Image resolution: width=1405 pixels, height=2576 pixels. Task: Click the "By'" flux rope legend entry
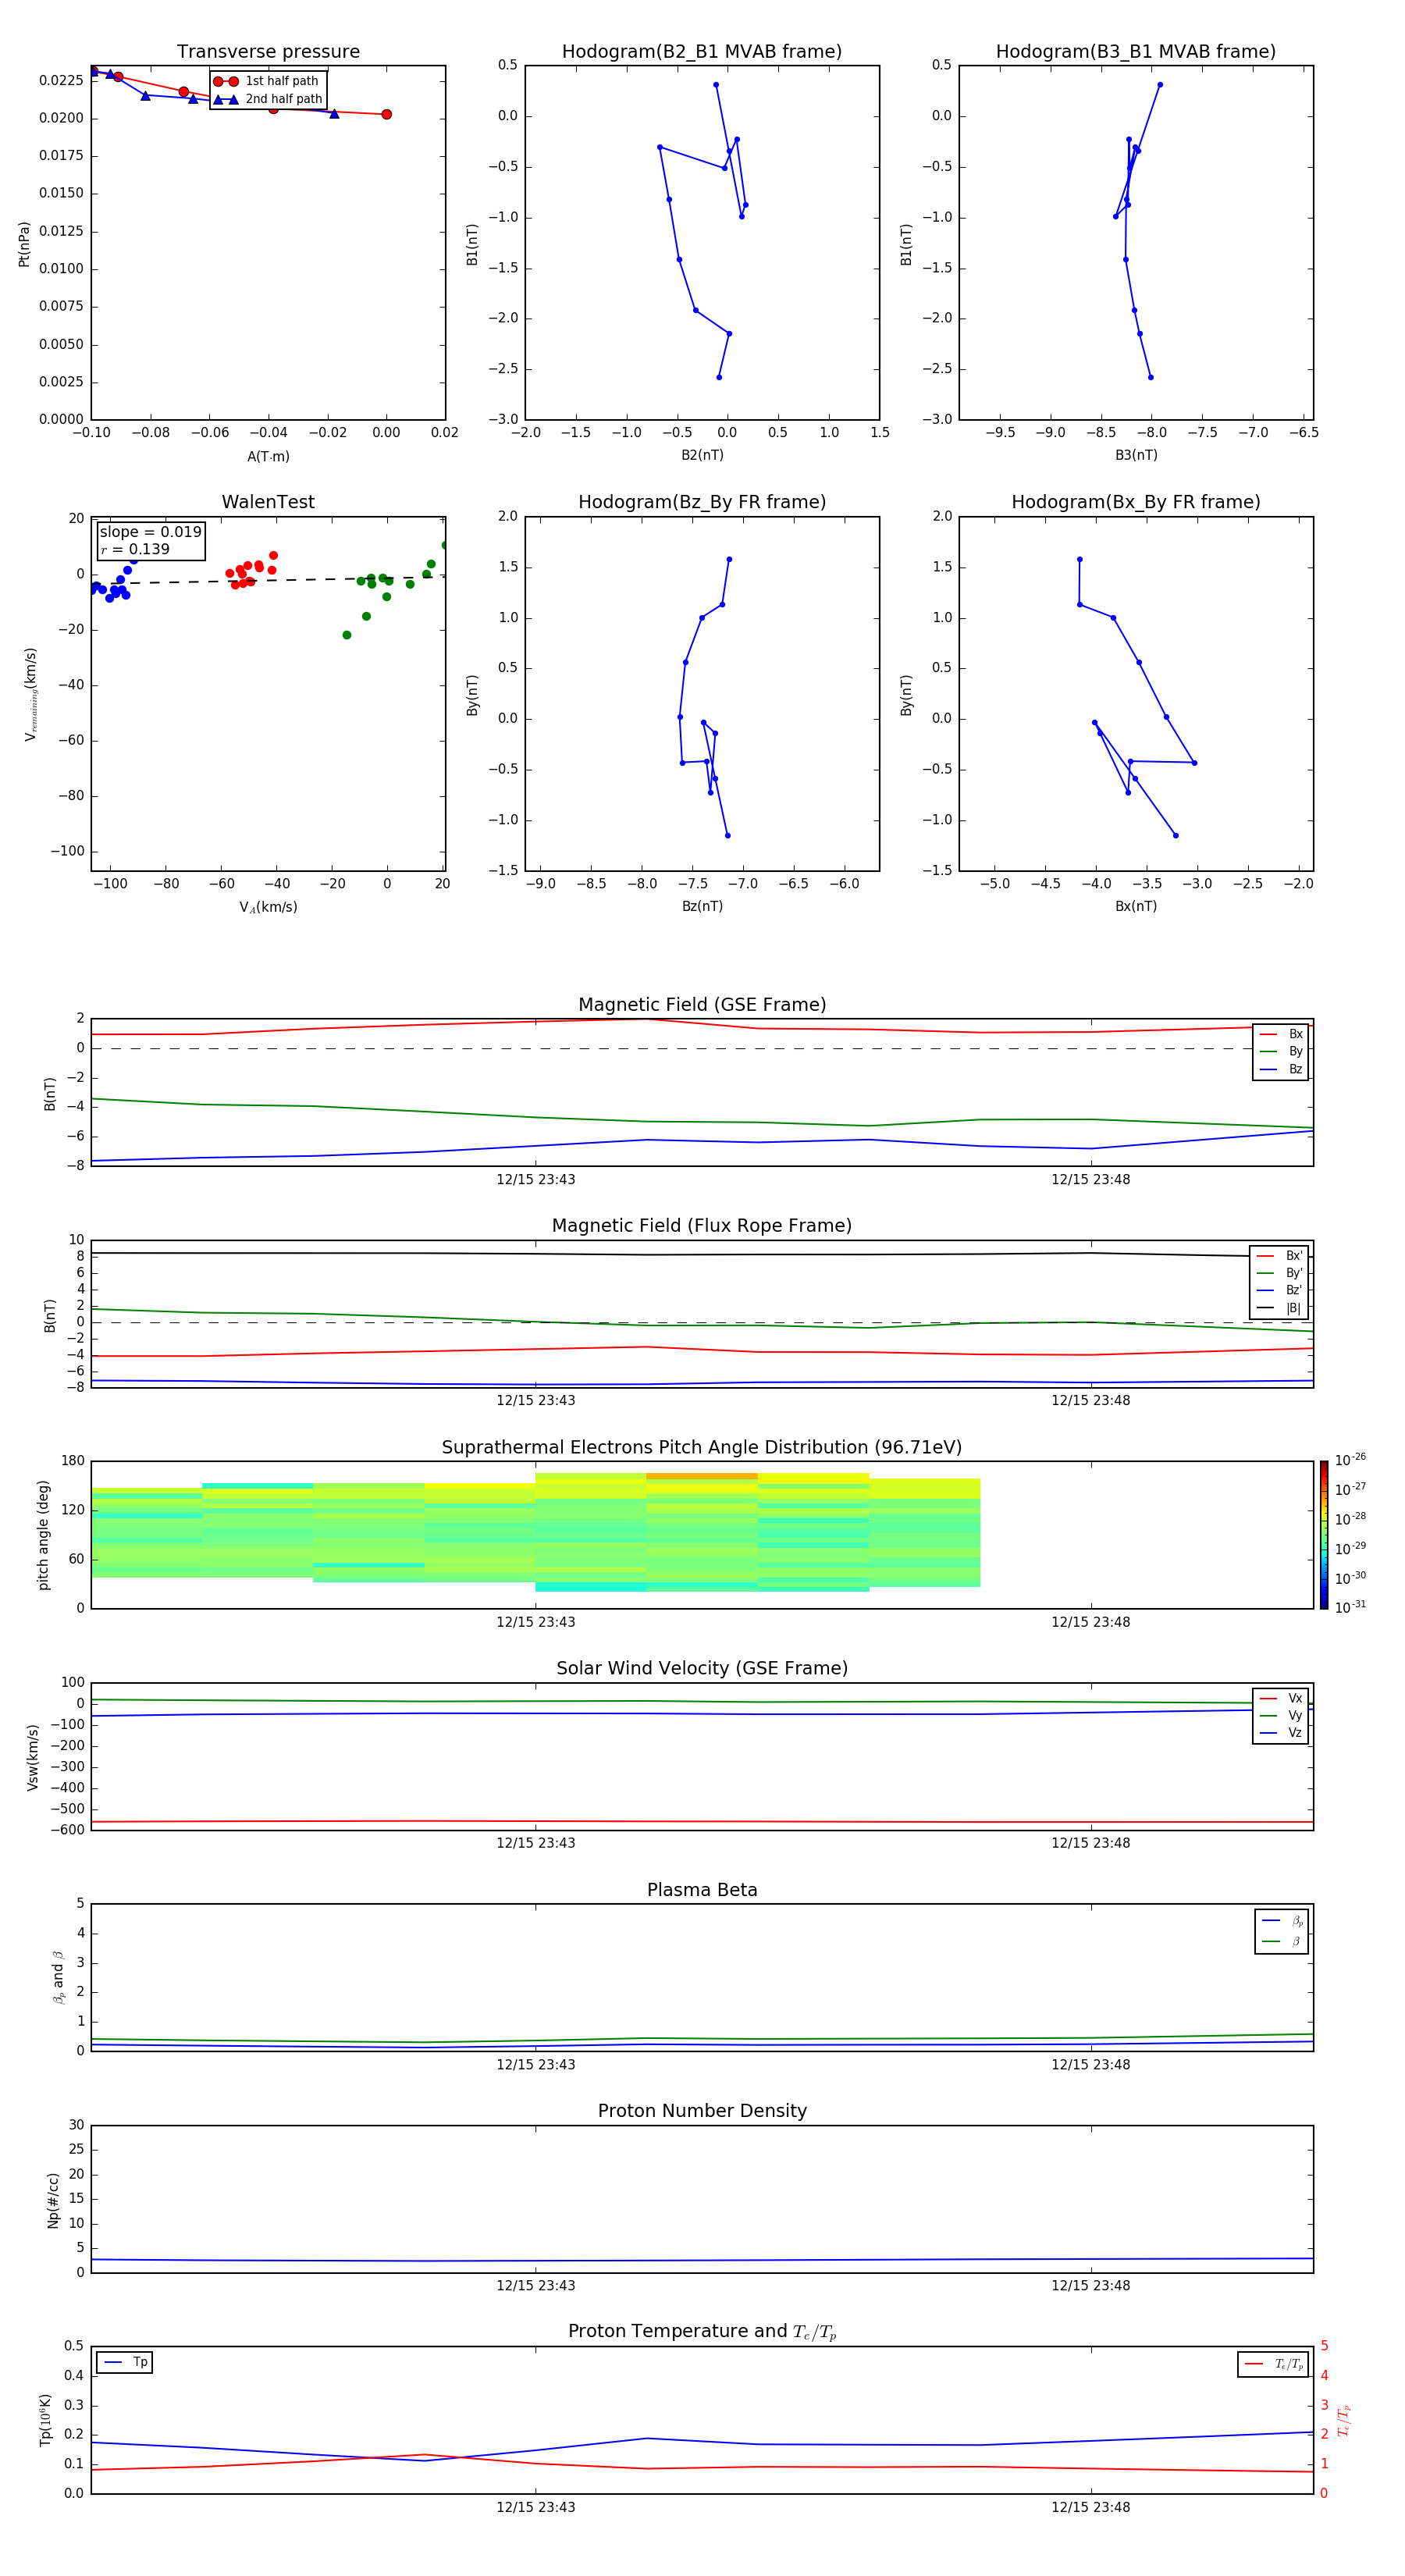1280,1274
